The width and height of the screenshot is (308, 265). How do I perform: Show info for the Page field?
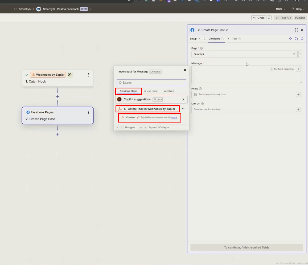click(x=202, y=48)
